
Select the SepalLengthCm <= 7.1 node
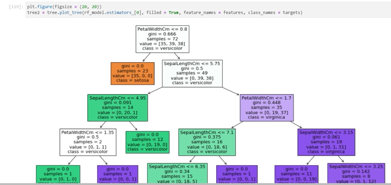coord(207,142)
